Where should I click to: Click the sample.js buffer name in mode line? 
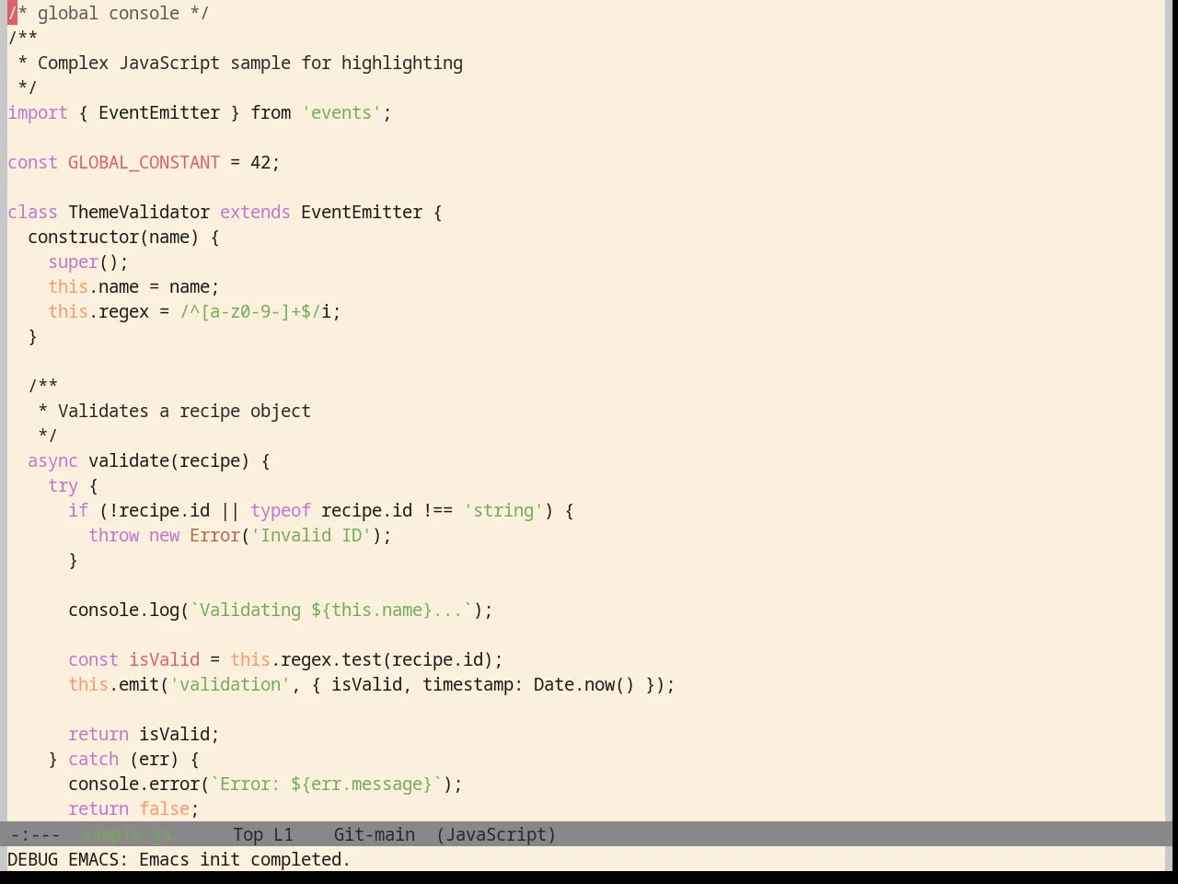coord(127,835)
